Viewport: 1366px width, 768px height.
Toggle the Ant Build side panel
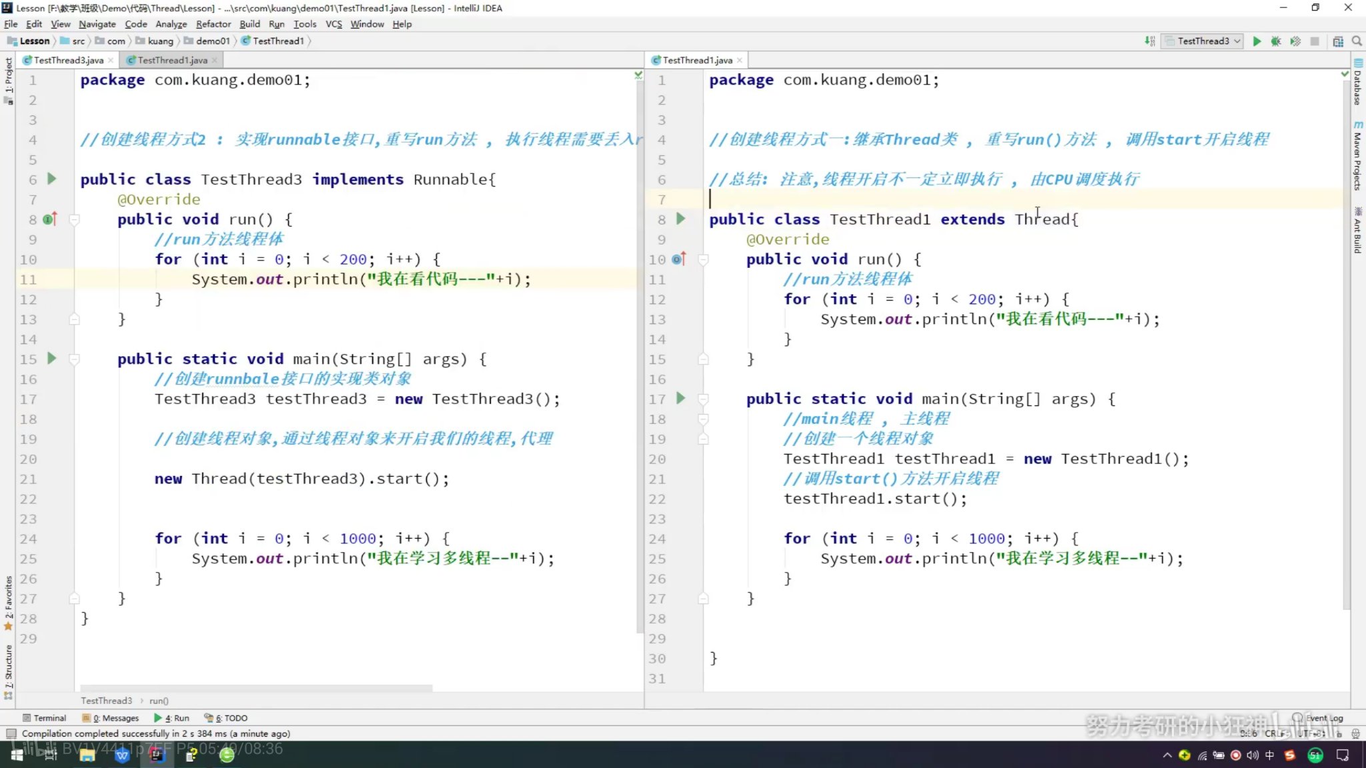tap(1358, 230)
